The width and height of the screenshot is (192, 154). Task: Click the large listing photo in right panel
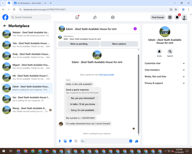click(165, 32)
